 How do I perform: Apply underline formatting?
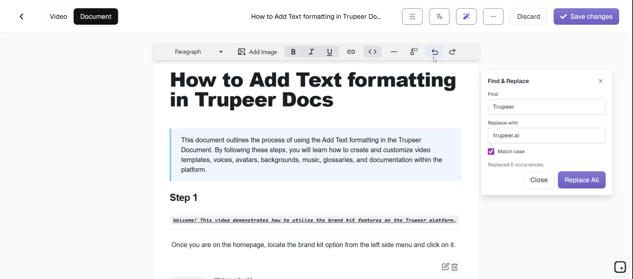pyautogui.click(x=329, y=52)
